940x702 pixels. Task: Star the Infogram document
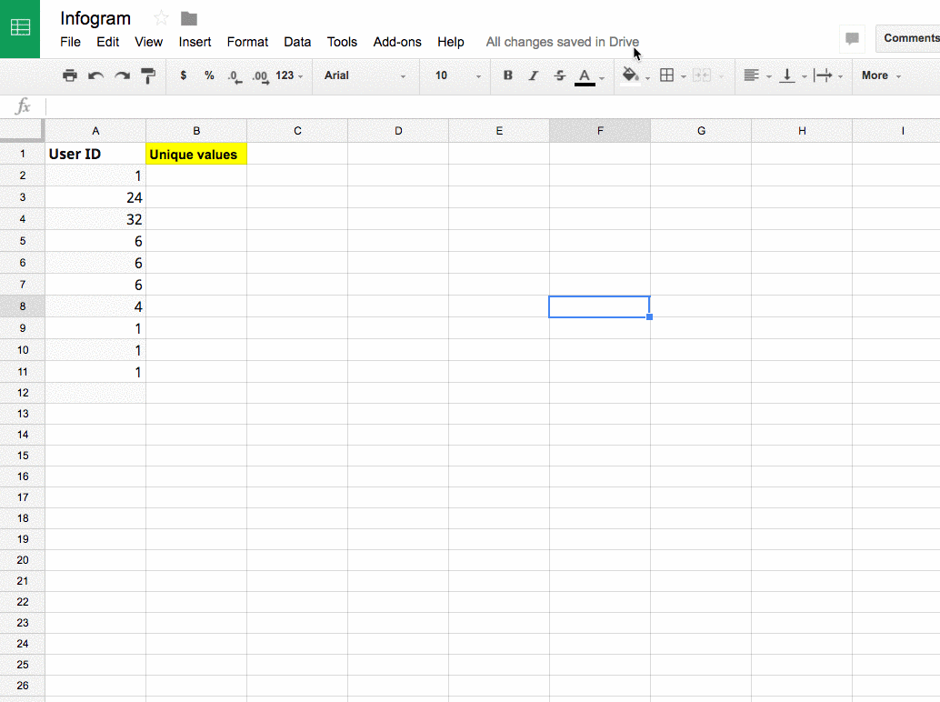point(162,18)
